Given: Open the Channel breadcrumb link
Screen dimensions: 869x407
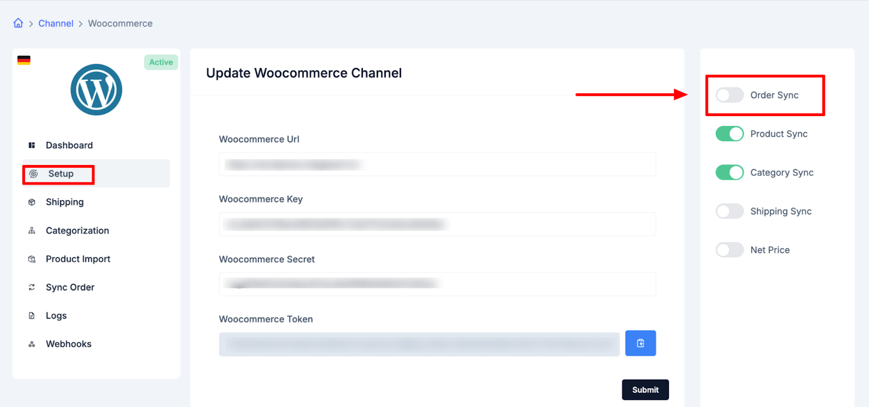Looking at the screenshot, I should 56,23.
